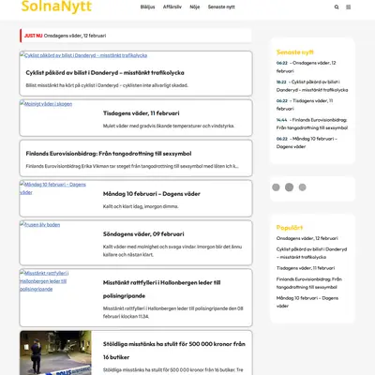Open sidebar Senaste nytt Cyklist påkörd item

(312, 85)
